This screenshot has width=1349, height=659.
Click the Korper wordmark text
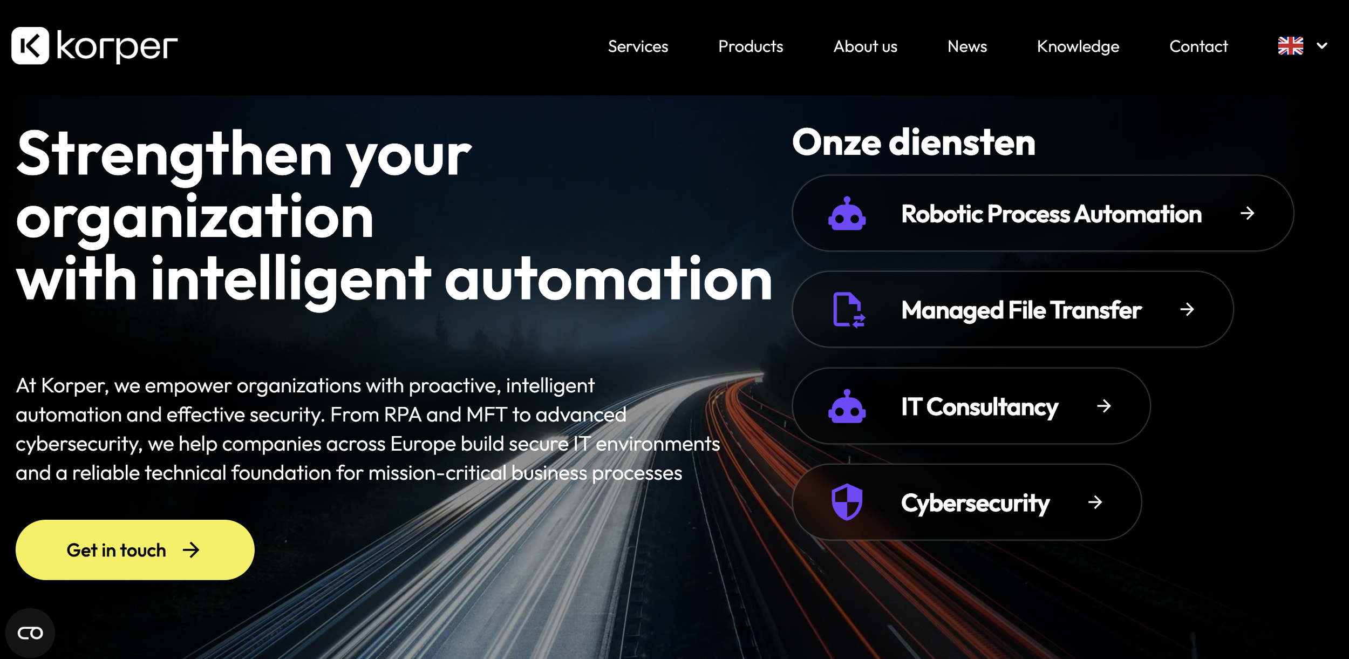(117, 47)
